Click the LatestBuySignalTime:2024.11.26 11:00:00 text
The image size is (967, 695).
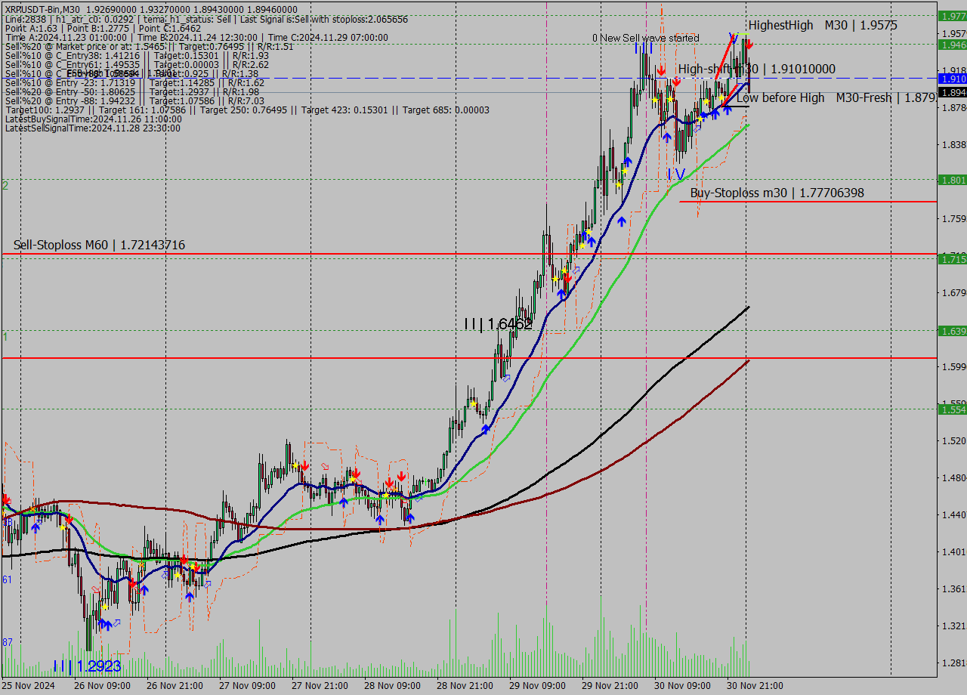[x=93, y=119]
